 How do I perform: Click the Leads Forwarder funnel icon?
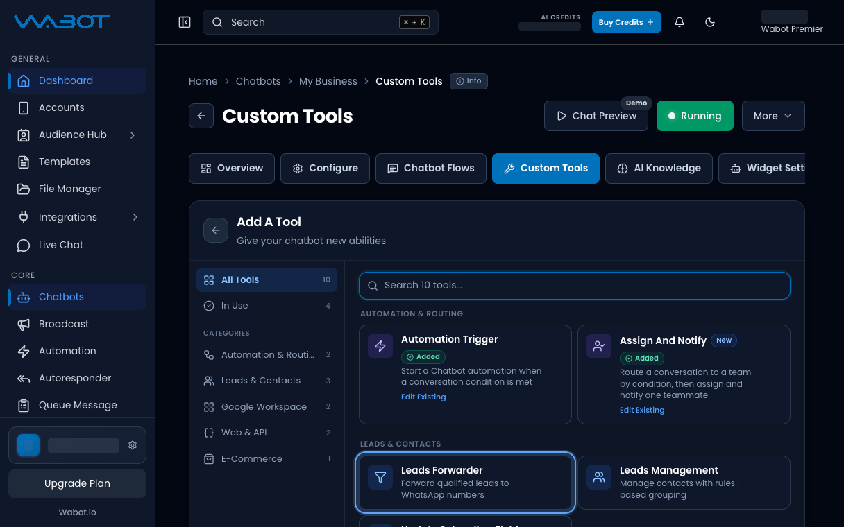click(380, 477)
